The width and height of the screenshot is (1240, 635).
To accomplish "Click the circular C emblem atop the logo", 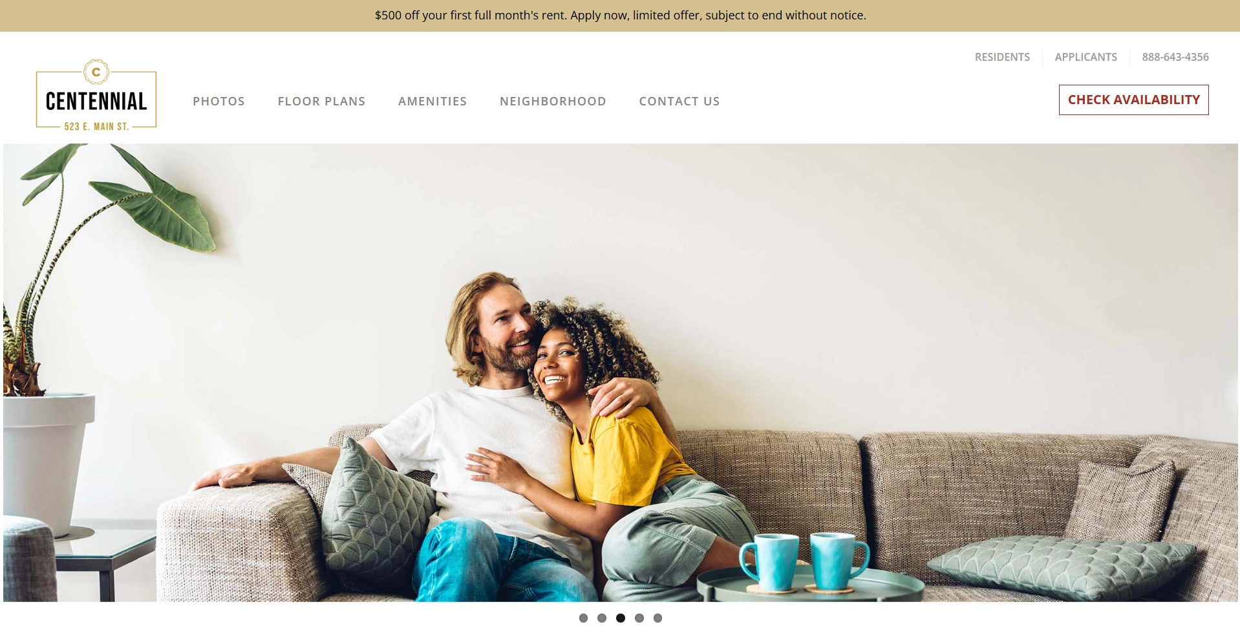I will [96, 72].
